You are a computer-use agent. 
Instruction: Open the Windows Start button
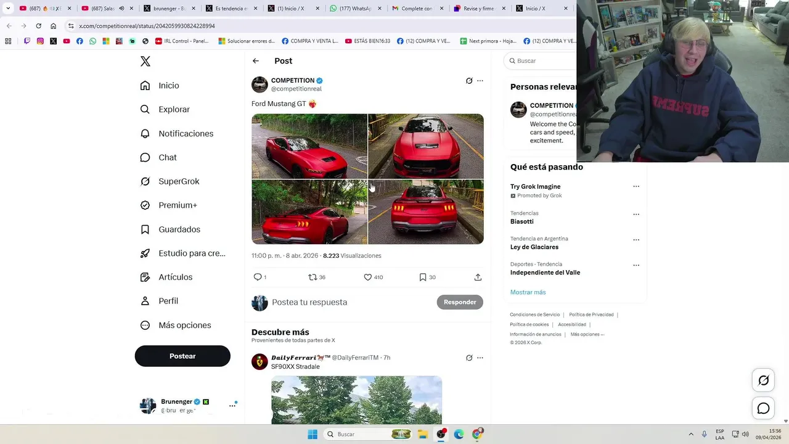pyautogui.click(x=313, y=434)
